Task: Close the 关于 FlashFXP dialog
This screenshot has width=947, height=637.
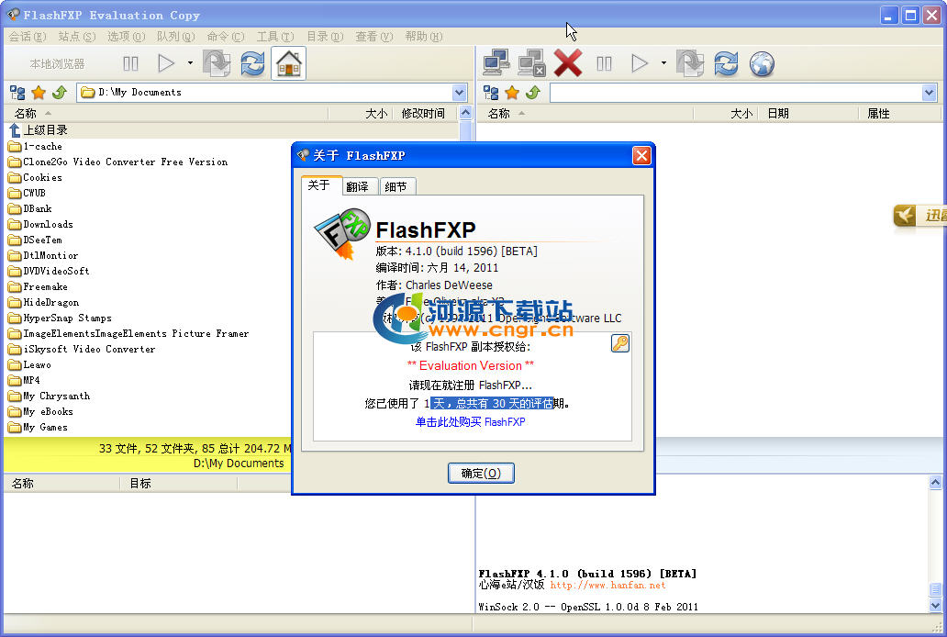Action: [641, 156]
